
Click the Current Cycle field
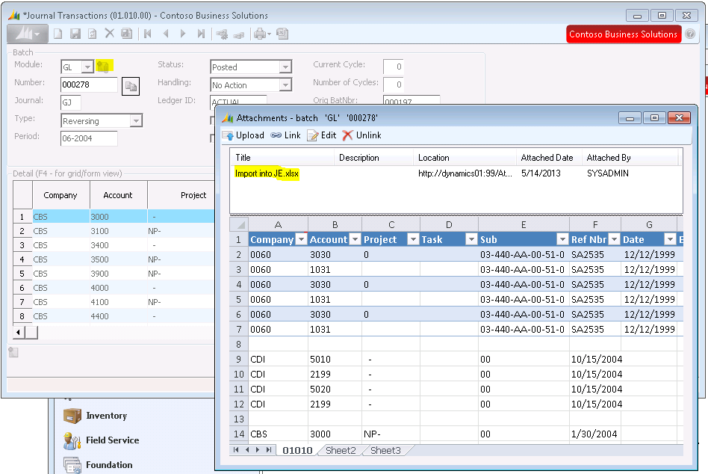[394, 67]
